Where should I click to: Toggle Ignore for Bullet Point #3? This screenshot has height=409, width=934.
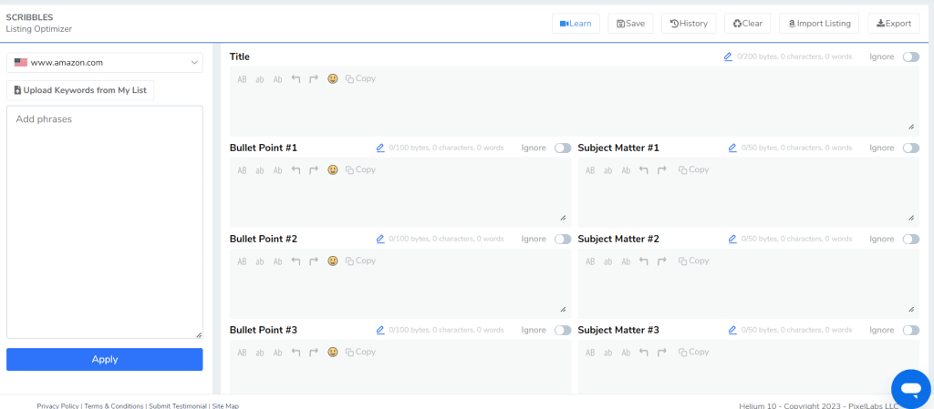tap(563, 331)
